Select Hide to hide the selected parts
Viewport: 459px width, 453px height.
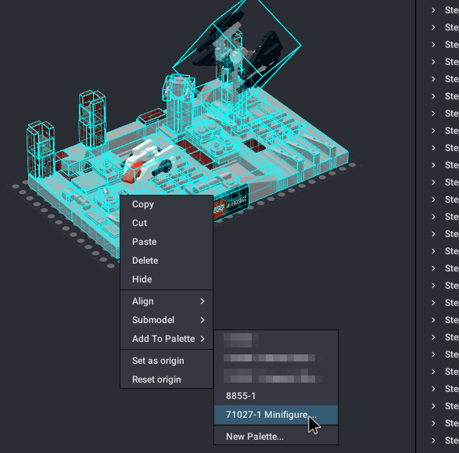point(167,279)
